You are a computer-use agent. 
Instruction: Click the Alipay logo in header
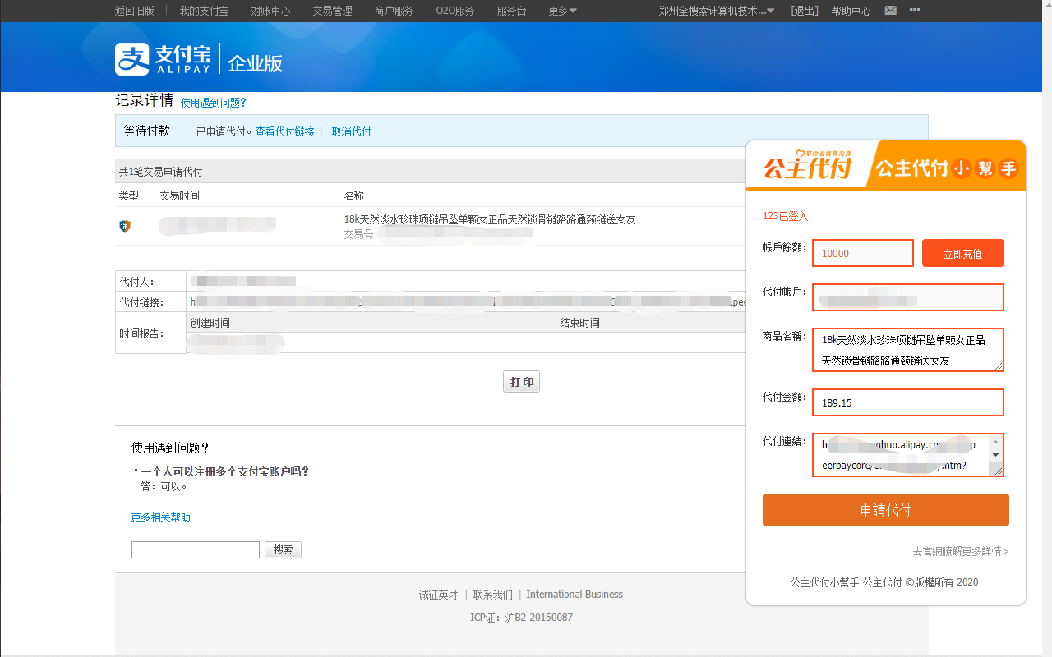pyautogui.click(x=163, y=59)
